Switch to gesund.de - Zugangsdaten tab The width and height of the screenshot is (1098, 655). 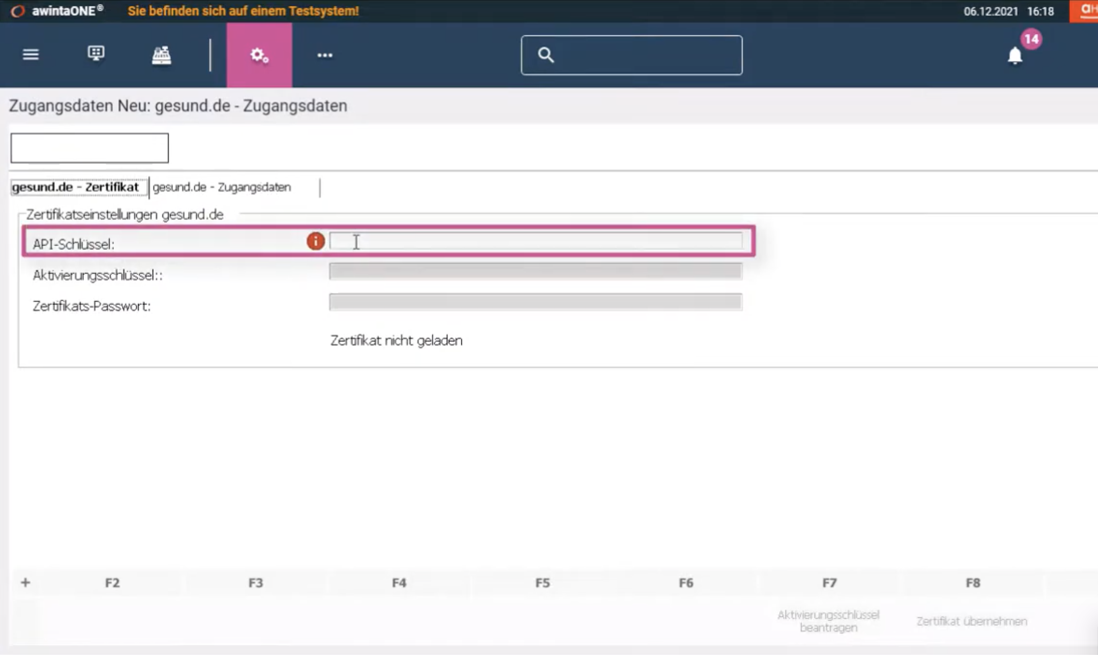point(222,187)
